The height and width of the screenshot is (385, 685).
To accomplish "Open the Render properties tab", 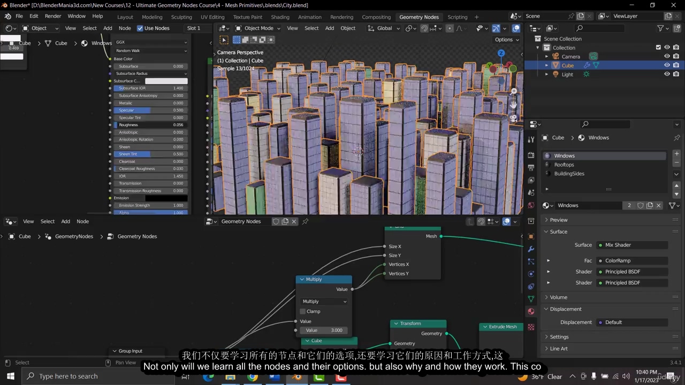I will 531,155.
